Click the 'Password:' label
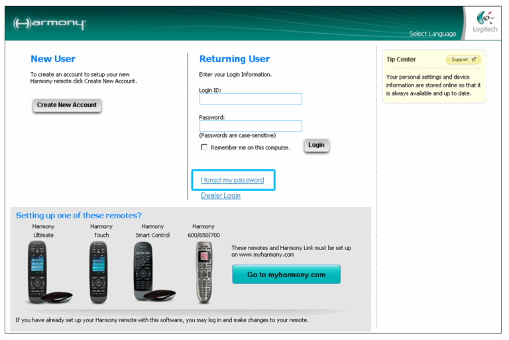Image resolution: width=509 pixels, height=340 pixels. (x=211, y=117)
